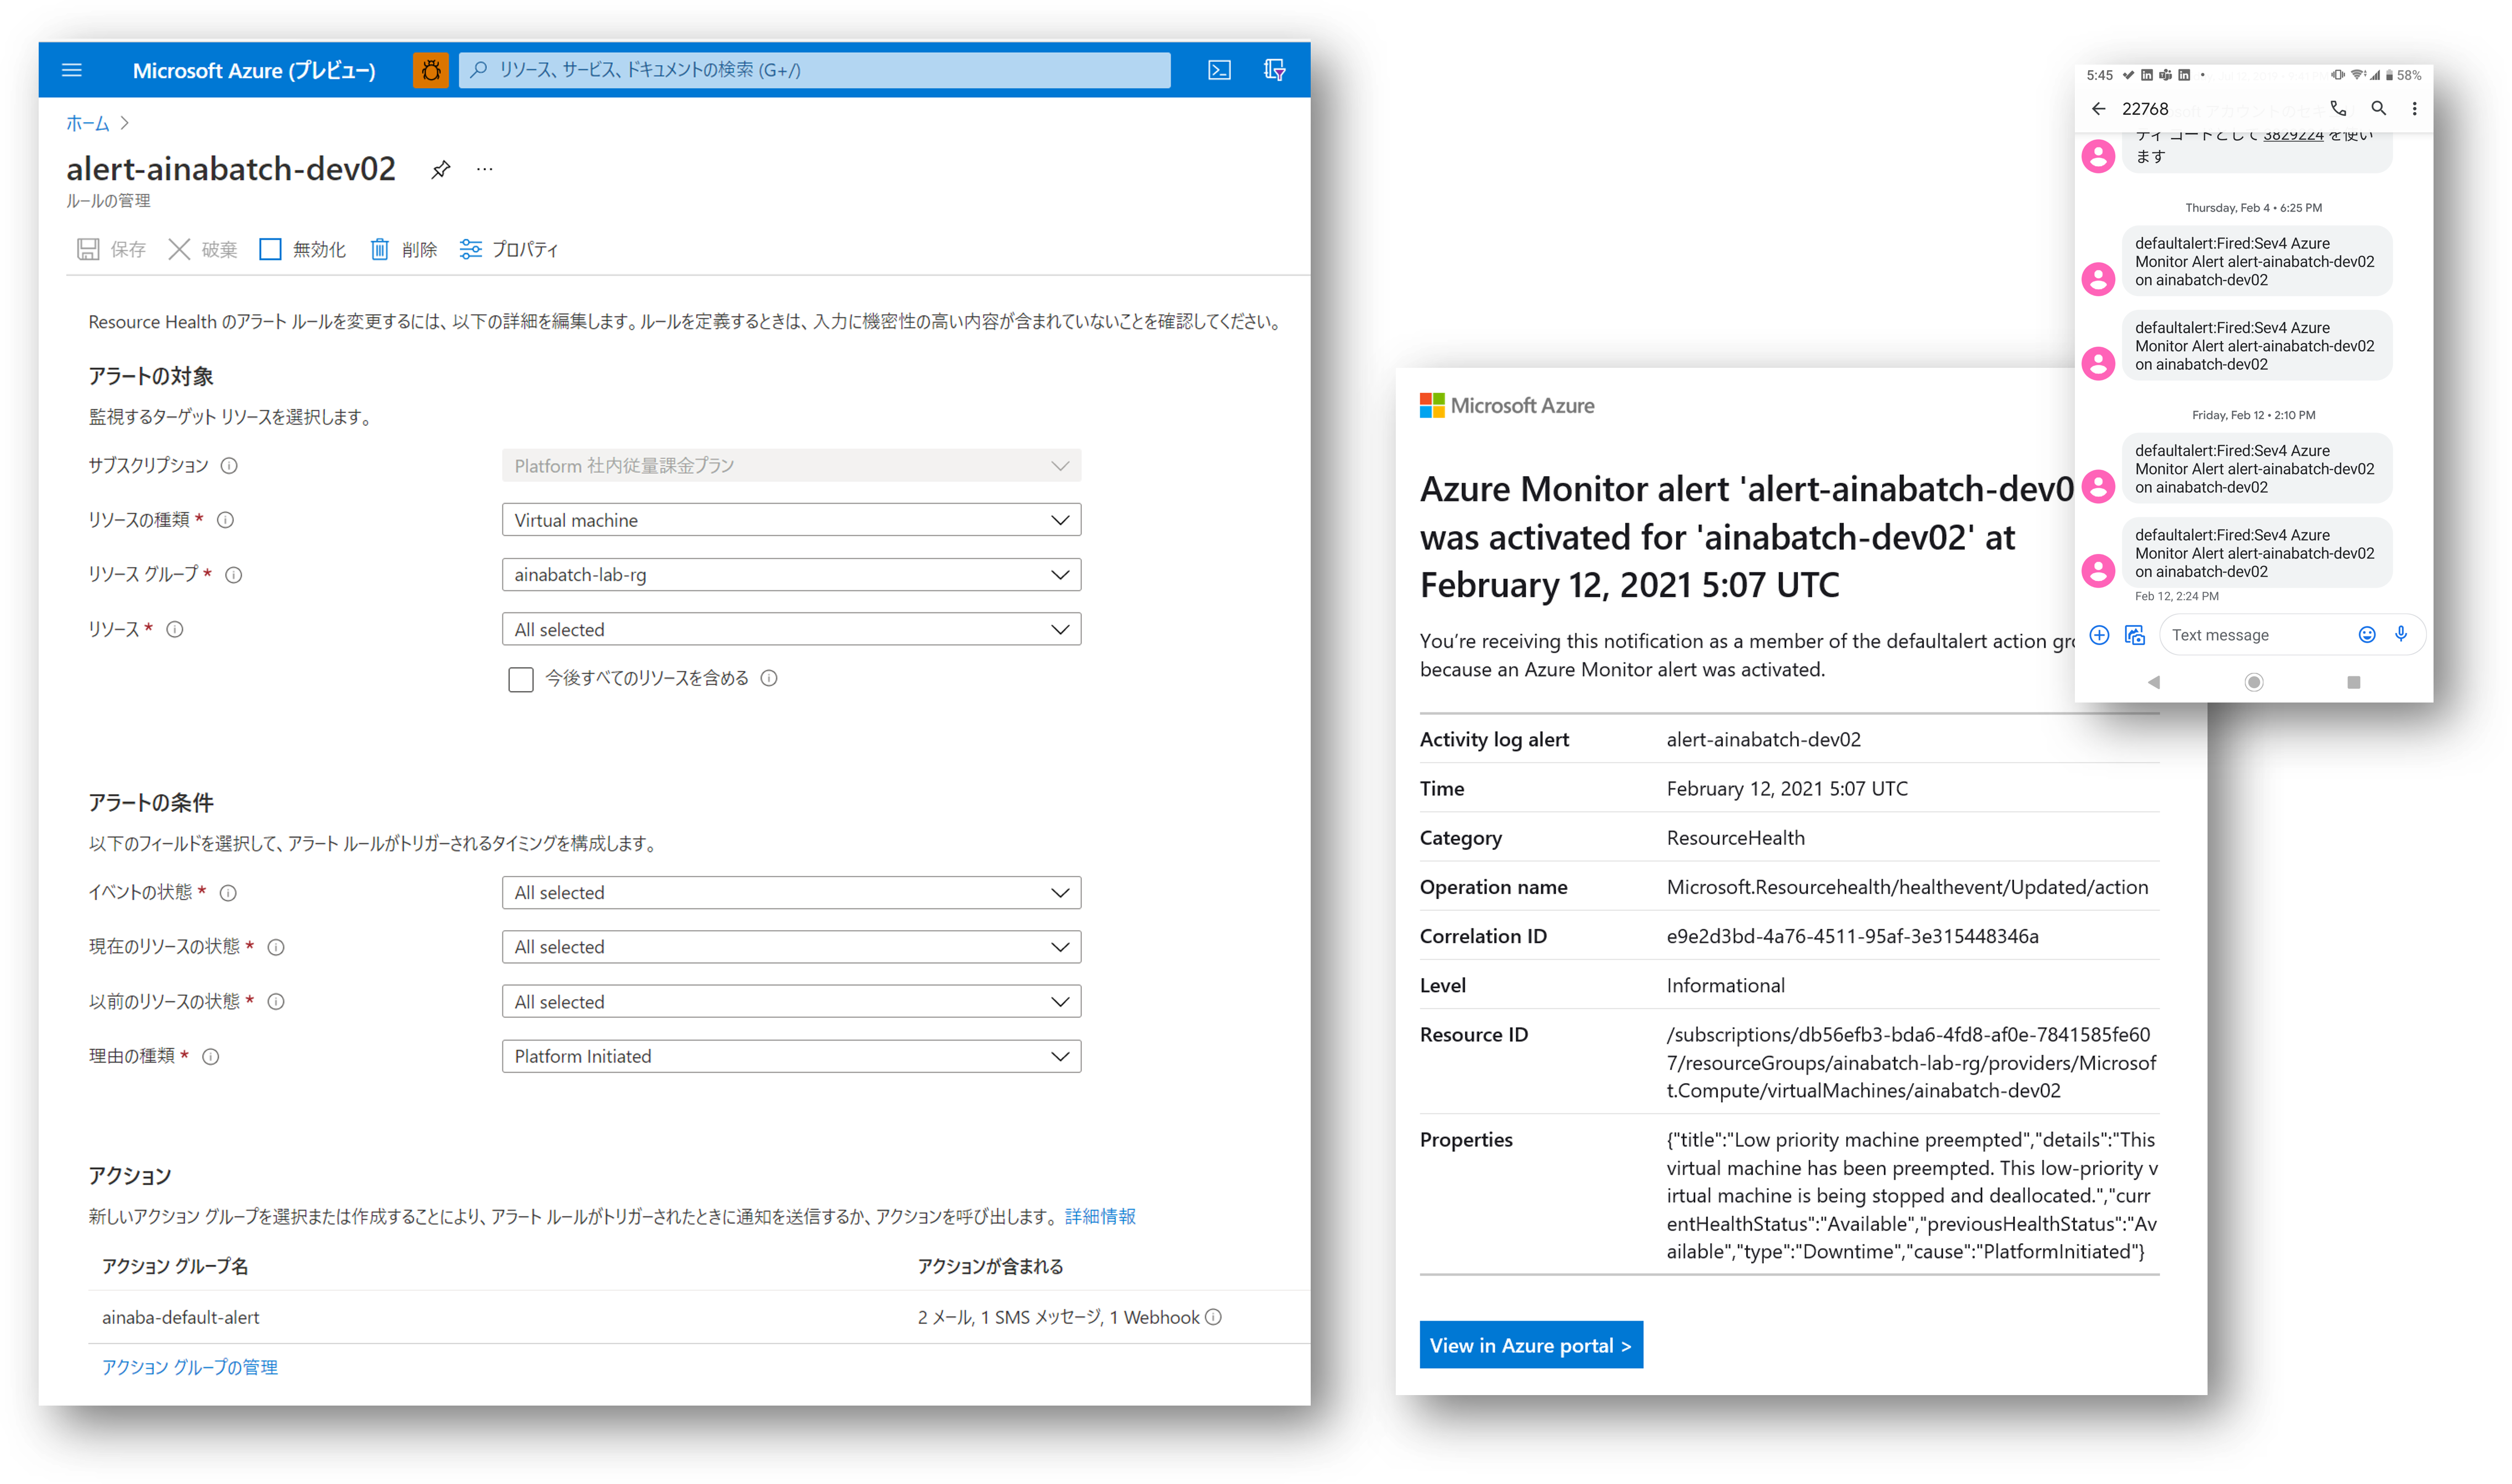The width and height of the screenshot is (2512, 1484).
Task: Click the Pin icon next to alert name
Action: 444,168
